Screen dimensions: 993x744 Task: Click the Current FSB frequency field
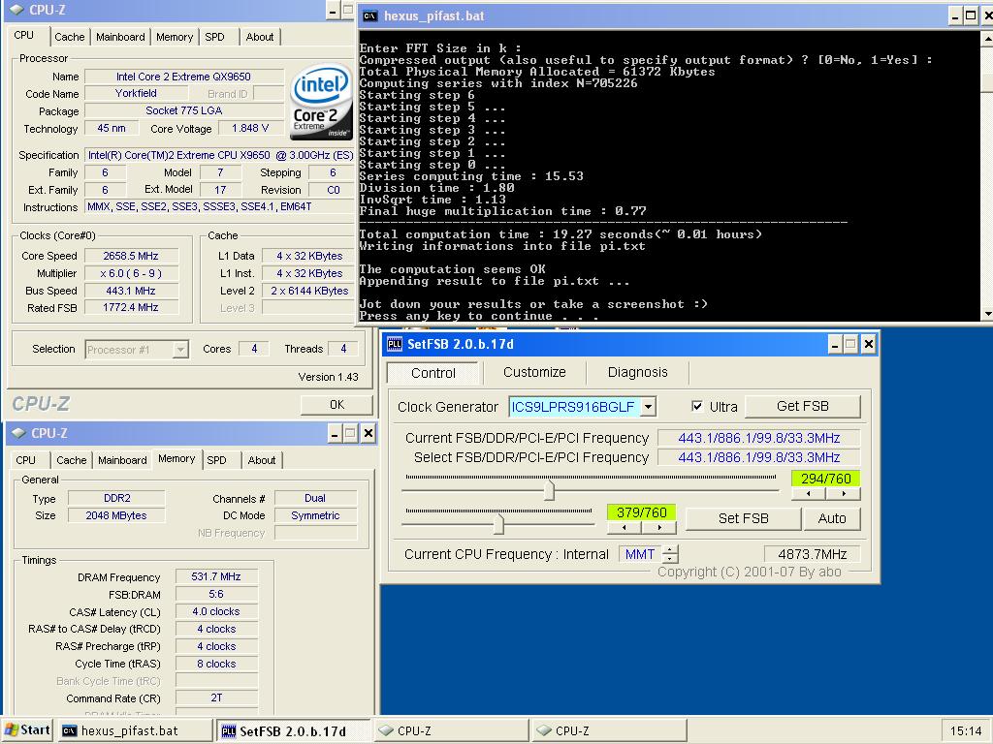(x=758, y=438)
